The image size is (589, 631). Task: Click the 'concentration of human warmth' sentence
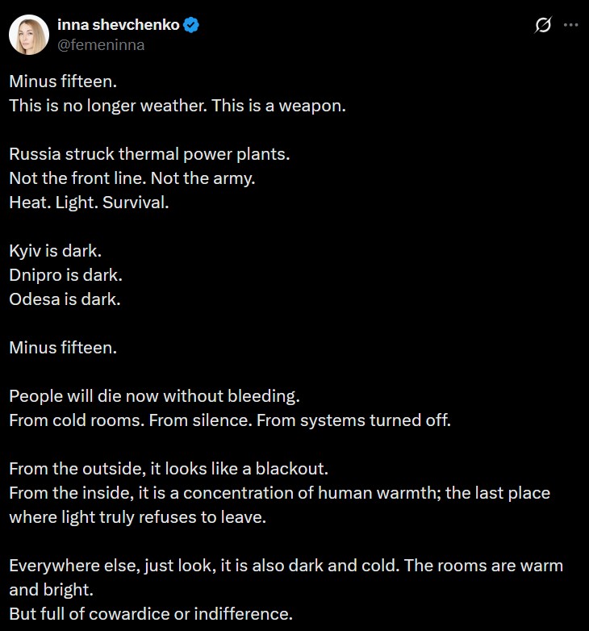323,492
